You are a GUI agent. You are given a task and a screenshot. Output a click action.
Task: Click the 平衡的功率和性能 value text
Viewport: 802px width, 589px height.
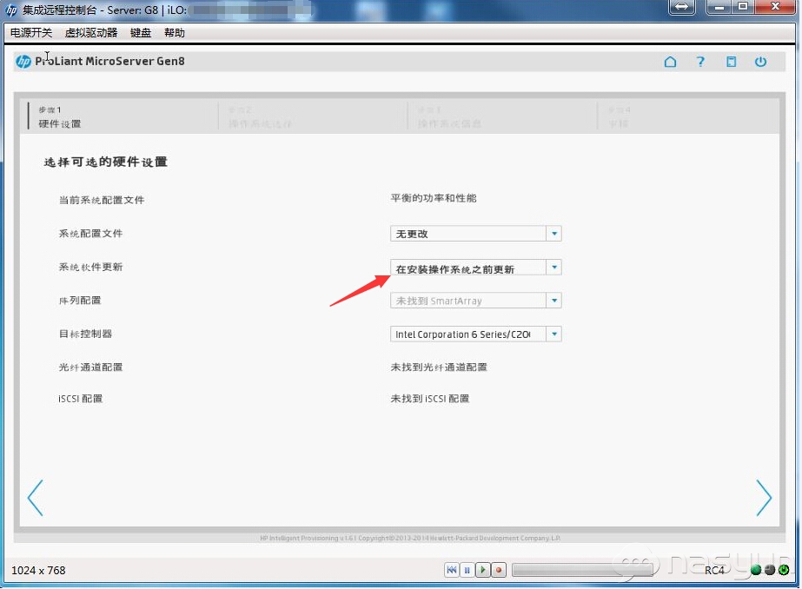[434, 198]
